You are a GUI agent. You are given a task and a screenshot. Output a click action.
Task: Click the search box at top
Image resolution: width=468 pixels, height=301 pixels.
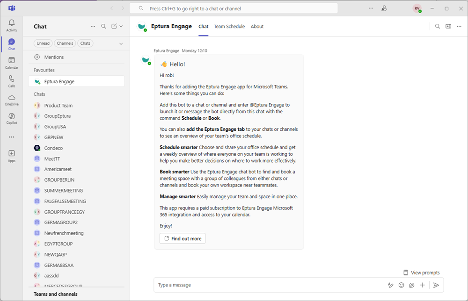(x=234, y=8)
